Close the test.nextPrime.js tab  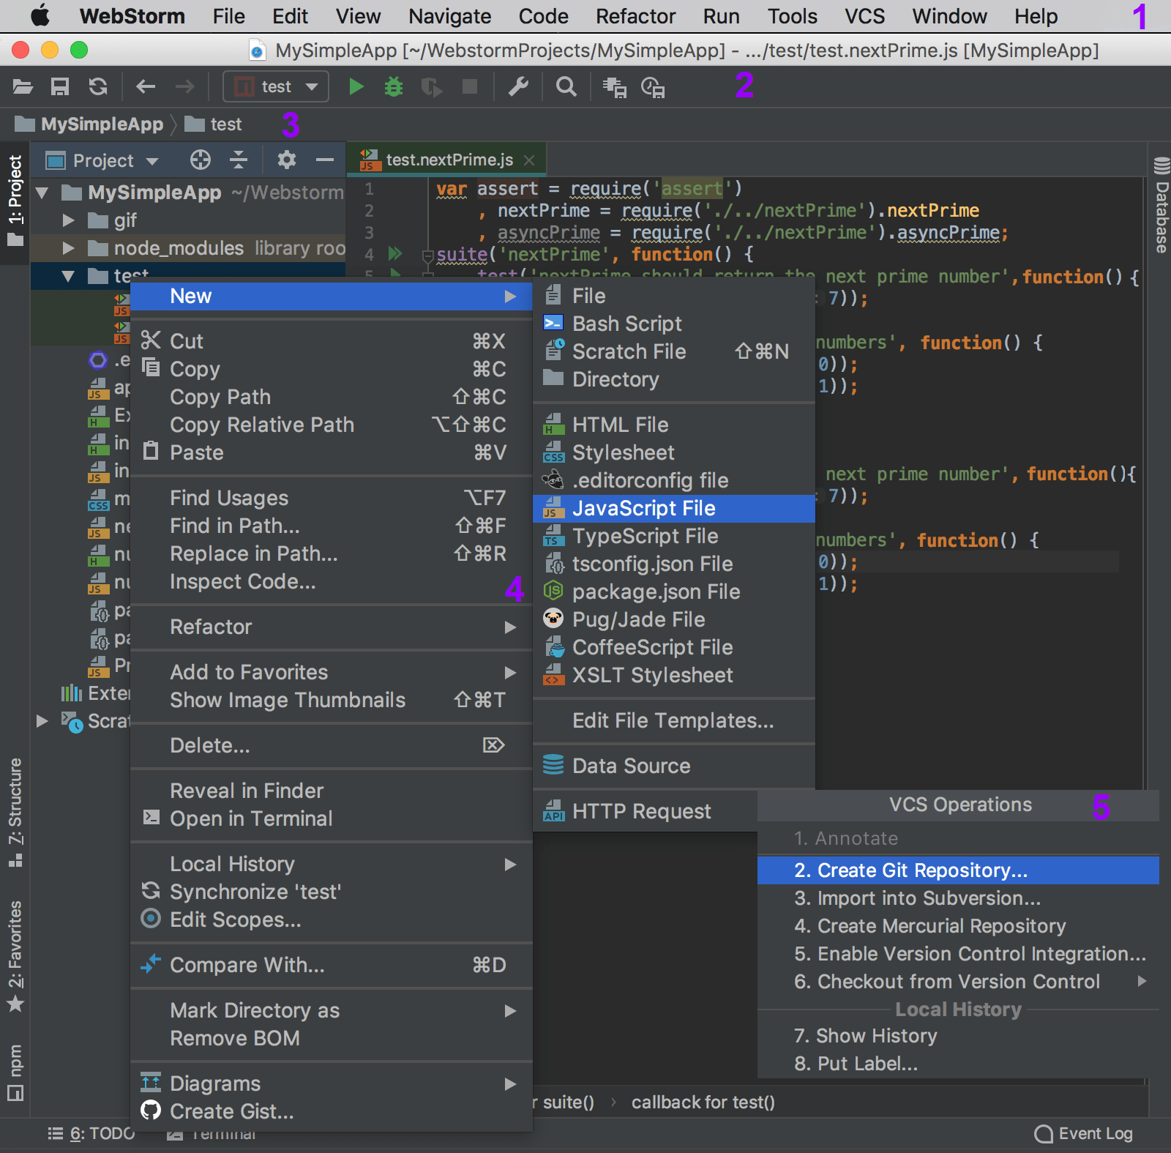click(529, 160)
